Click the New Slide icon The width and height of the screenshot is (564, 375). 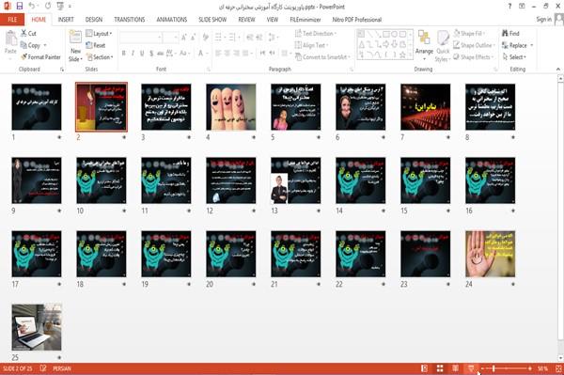pyautogui.click(x=75, y=38)
